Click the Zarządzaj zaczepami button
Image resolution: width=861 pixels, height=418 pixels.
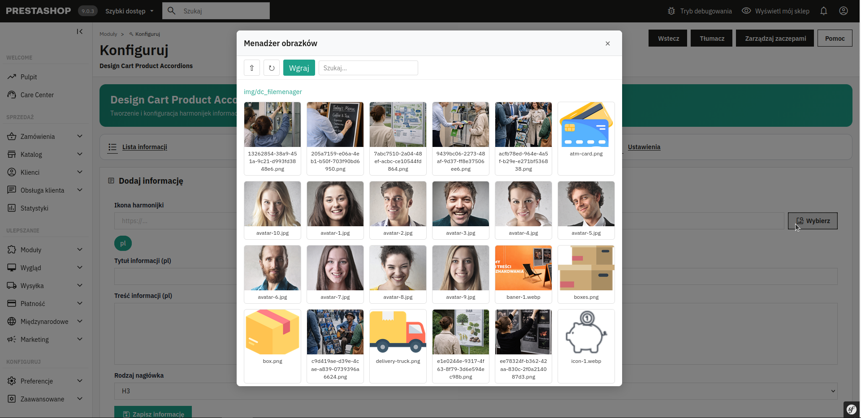pos(775,39)
